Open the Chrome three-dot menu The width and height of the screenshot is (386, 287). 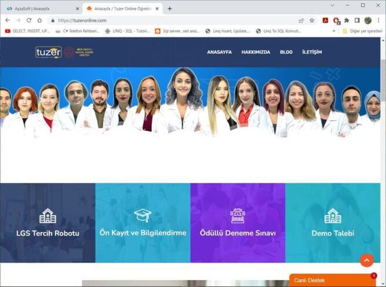(x=378, y=20)
